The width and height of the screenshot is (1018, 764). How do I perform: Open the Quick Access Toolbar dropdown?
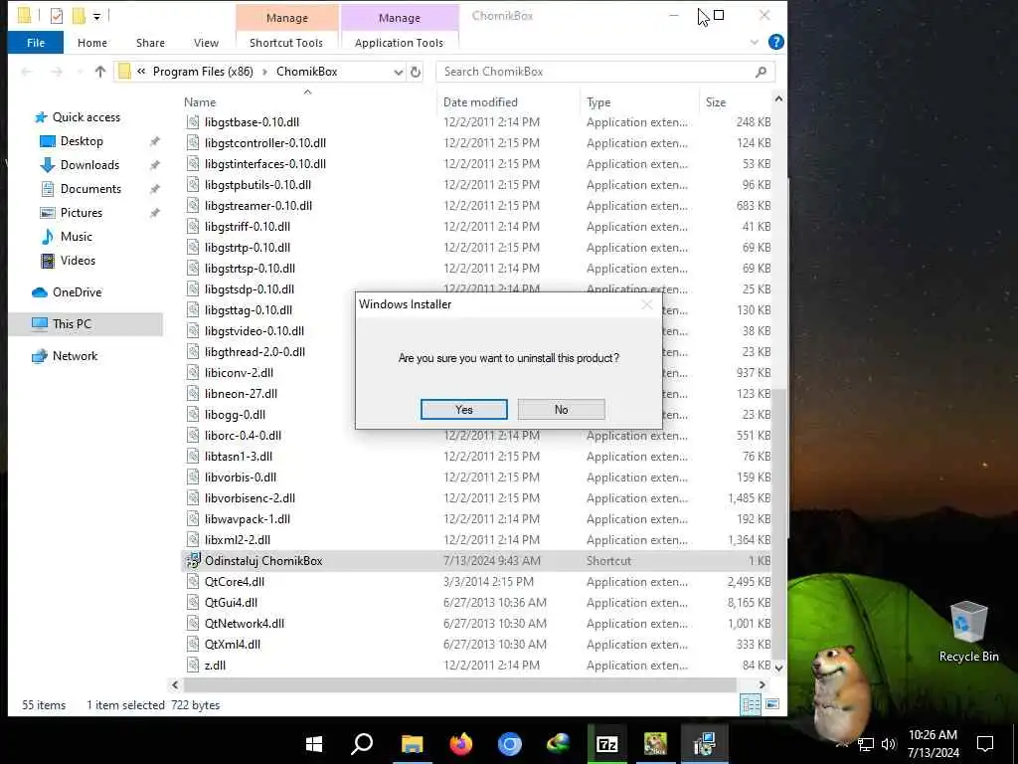tap(96, 16)
